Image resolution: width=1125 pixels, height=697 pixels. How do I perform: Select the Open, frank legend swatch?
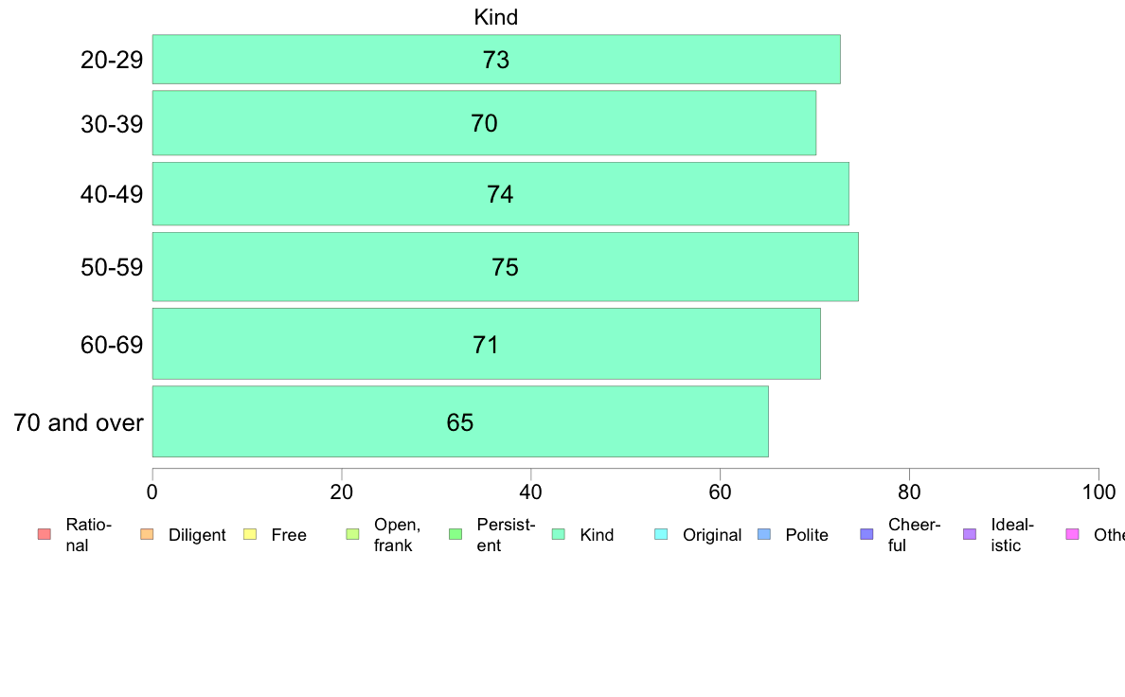tap(352, 534)
